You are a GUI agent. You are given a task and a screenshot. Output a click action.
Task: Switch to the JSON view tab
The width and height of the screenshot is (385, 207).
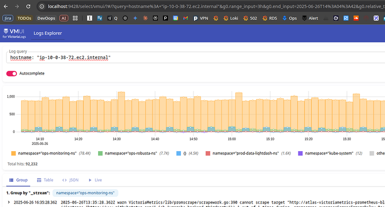click(x=70, y=180)
